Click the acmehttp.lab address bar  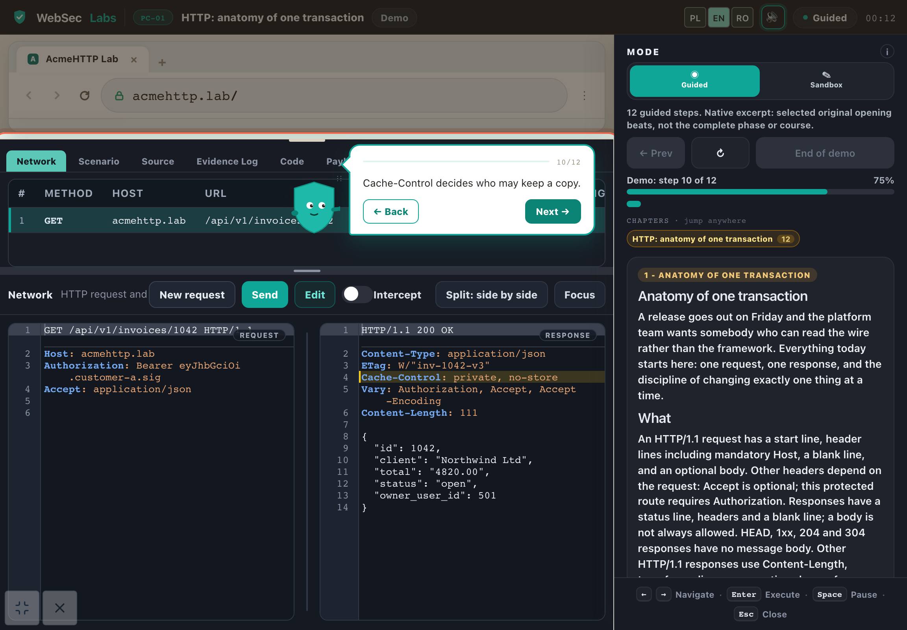[334, 96]
